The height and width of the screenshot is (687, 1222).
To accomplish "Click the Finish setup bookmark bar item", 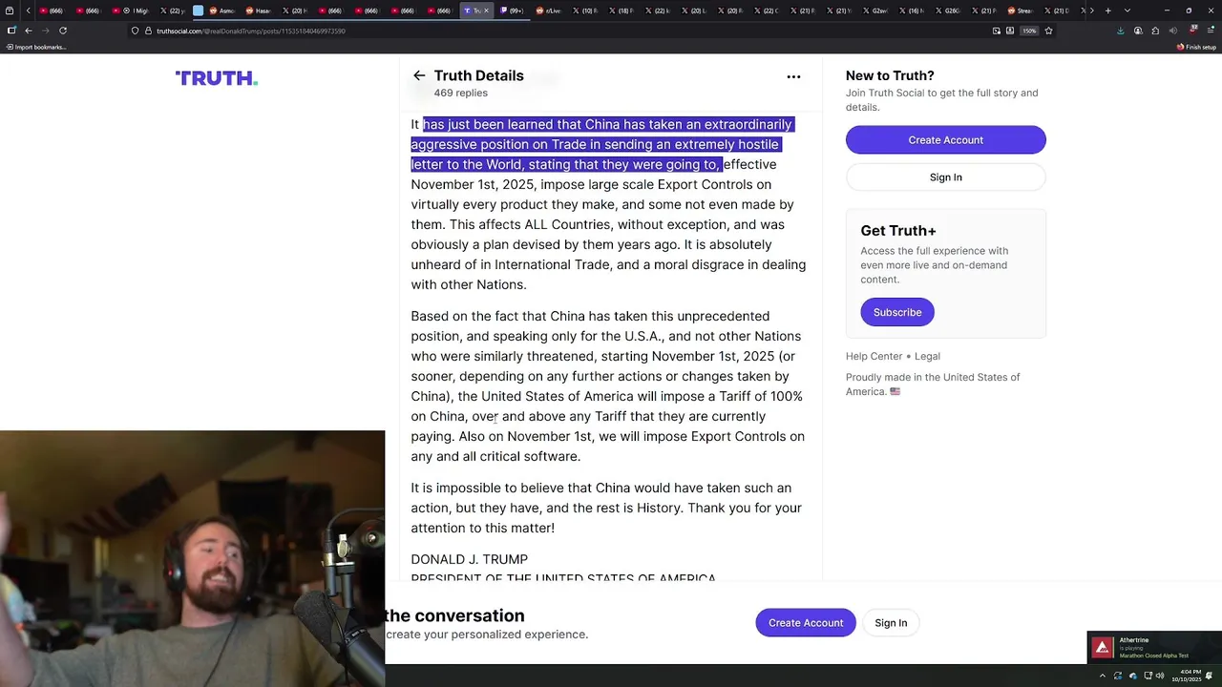I will [1196, 47].
